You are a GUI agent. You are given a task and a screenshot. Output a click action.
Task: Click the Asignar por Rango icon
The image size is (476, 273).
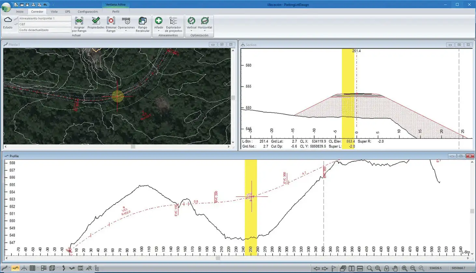(79, 21)
